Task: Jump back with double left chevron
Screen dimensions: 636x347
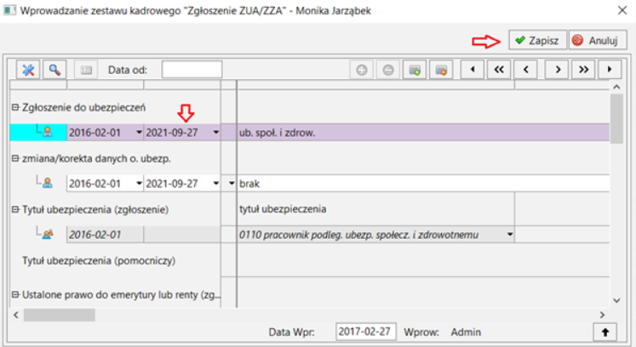Action: 499,70
